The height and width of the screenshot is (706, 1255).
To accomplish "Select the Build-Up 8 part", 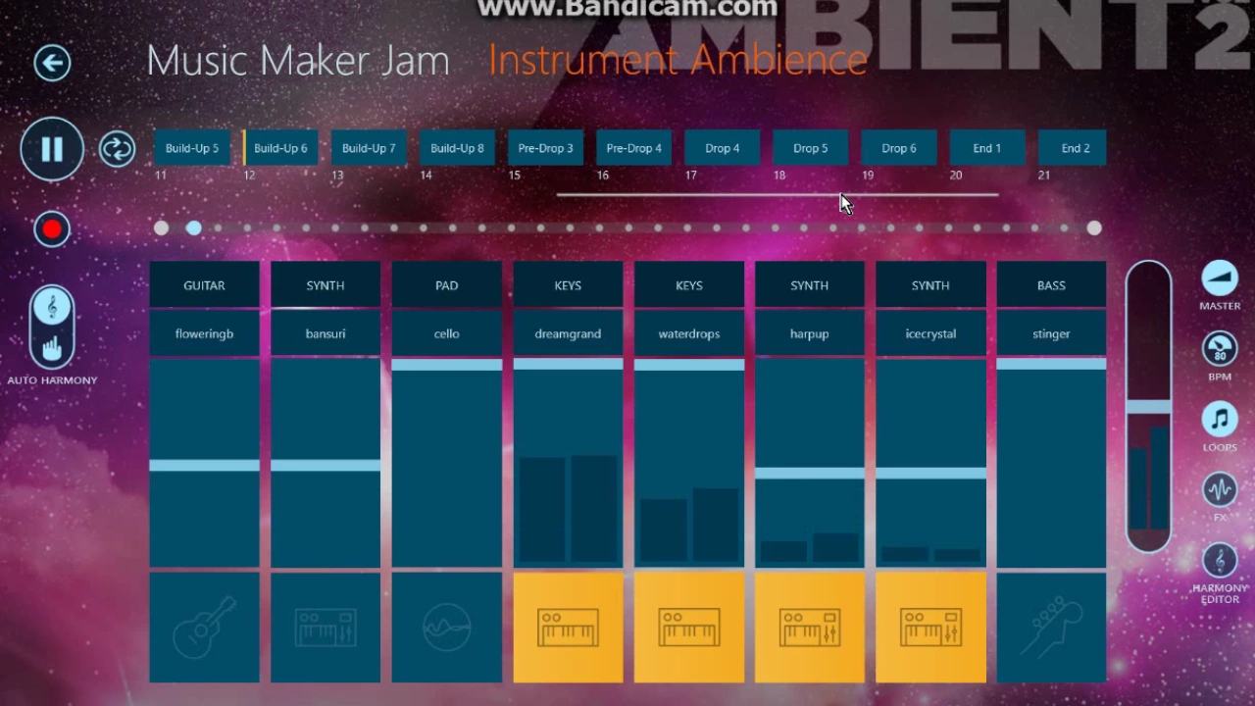I will (x=457, y=148).
